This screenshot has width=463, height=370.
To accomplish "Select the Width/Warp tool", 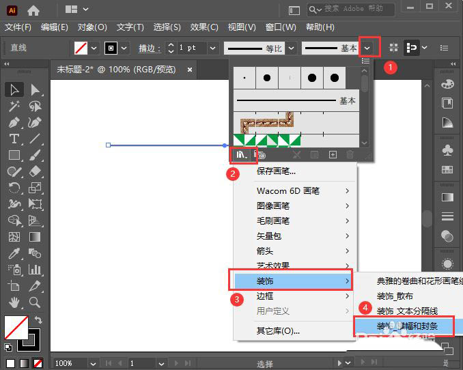I will coord(14,203).
